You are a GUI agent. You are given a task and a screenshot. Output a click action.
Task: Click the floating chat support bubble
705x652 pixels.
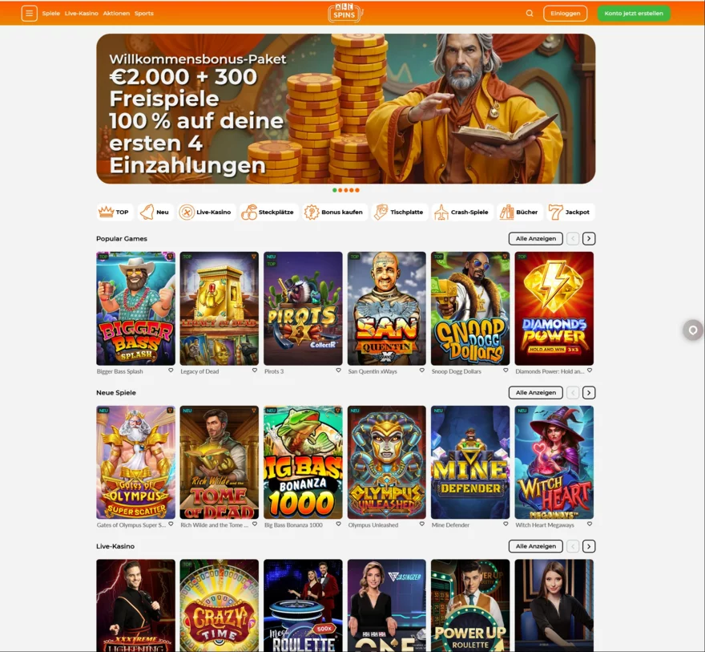pos(693,330)
